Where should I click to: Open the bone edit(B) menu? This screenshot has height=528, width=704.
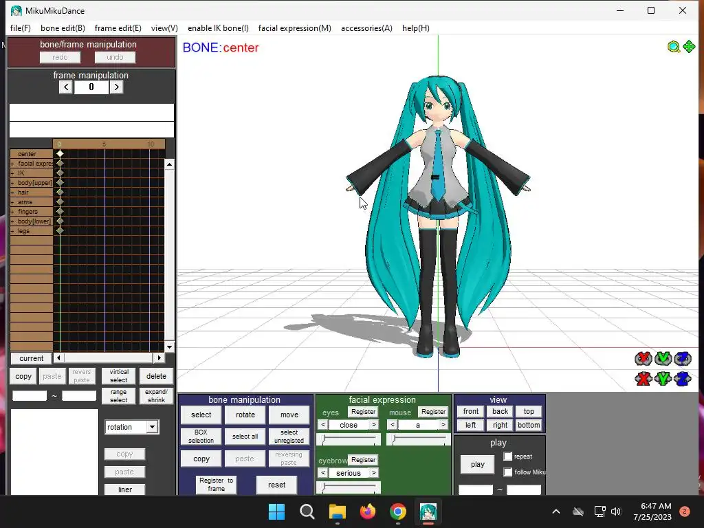point(63,28)
